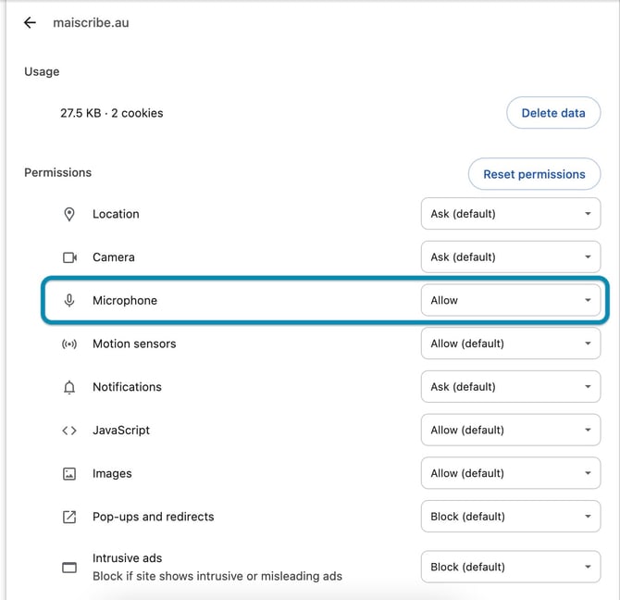
Task: Click the JavaScript code brackets icon
Action: tap(69, 431)
